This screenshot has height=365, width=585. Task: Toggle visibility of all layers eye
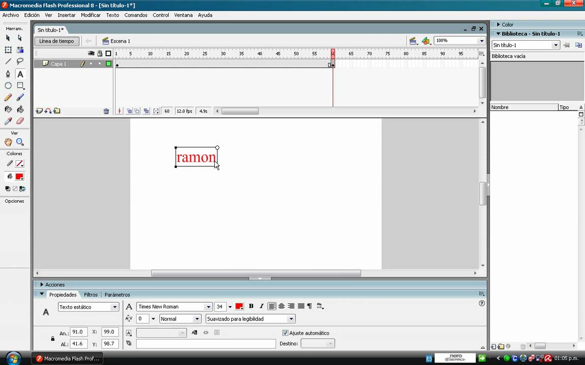coord(91,54)
